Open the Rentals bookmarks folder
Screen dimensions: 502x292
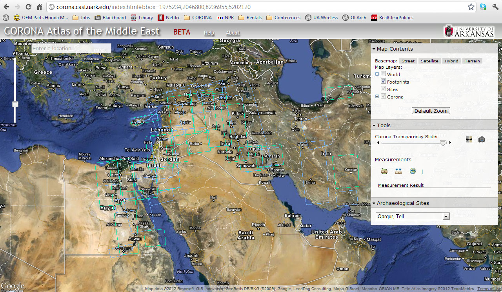tap(250, 18)
